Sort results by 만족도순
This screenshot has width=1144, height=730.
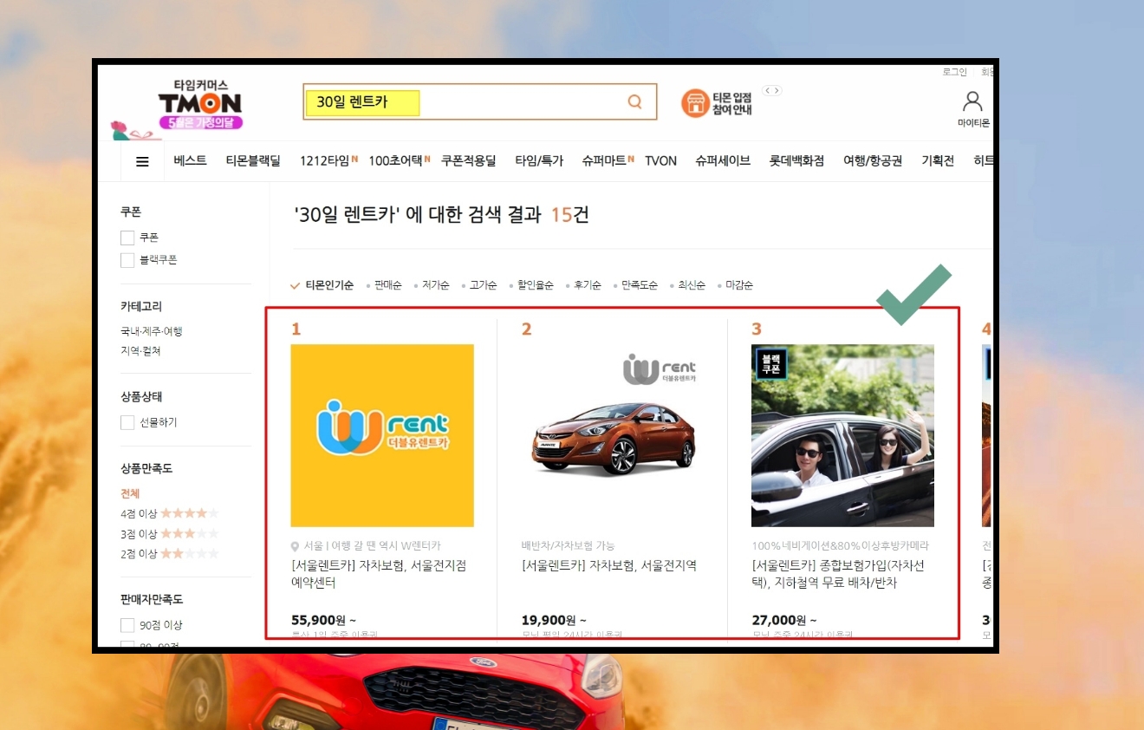point(639,285)
